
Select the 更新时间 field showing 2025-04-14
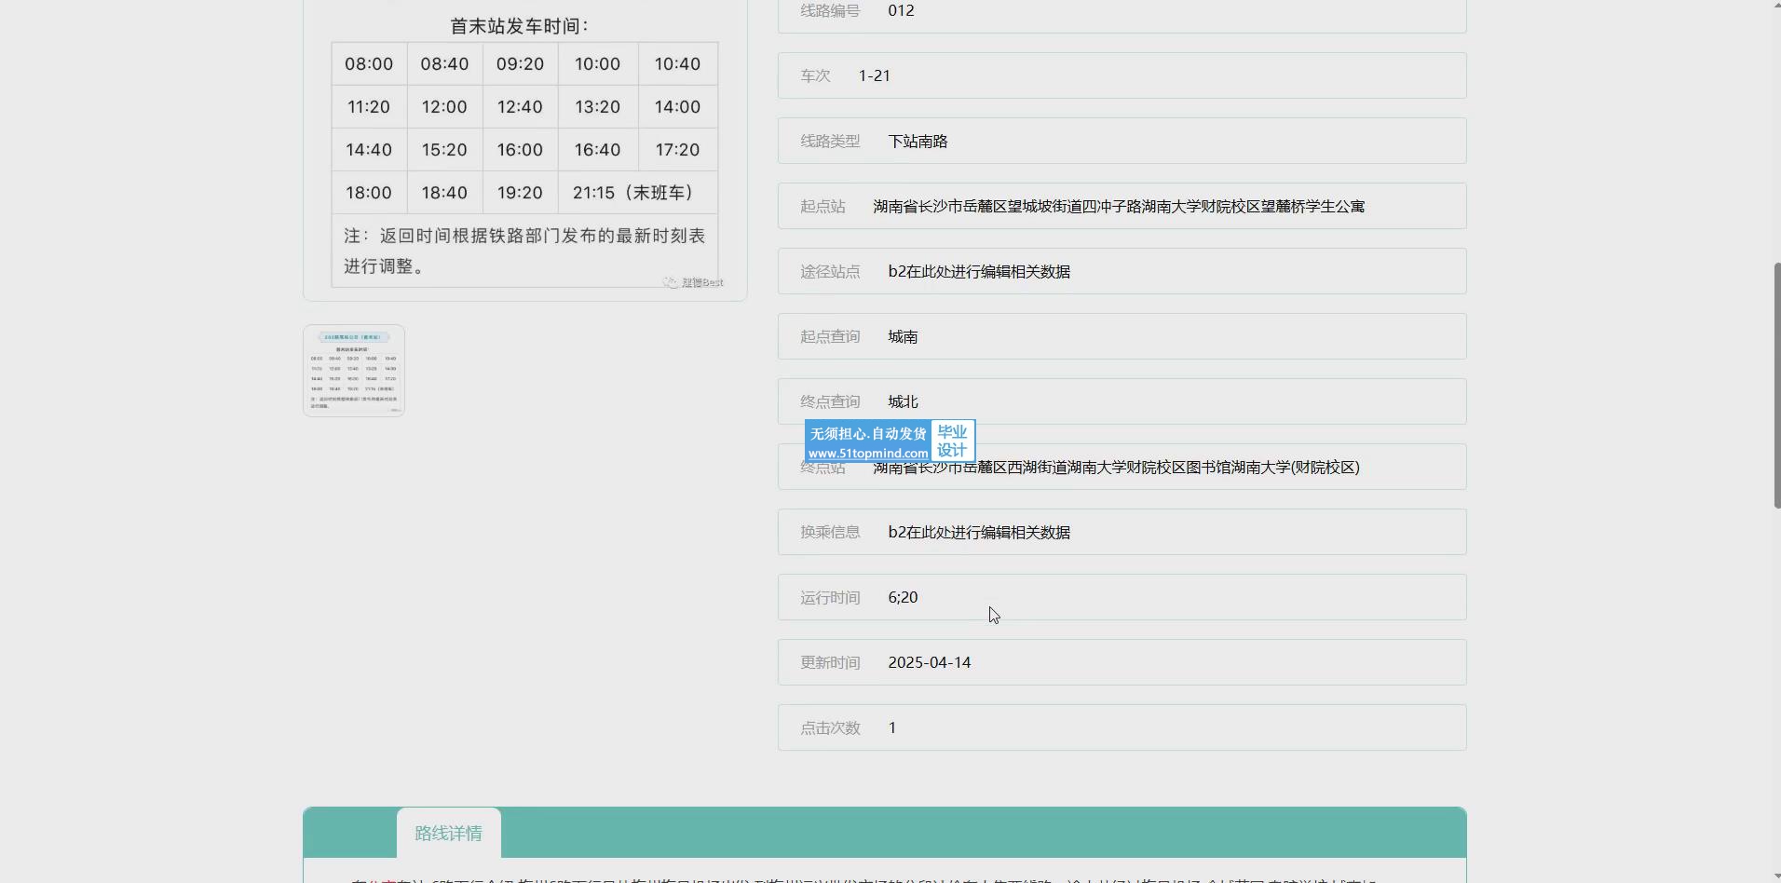tap(1122, 662)
